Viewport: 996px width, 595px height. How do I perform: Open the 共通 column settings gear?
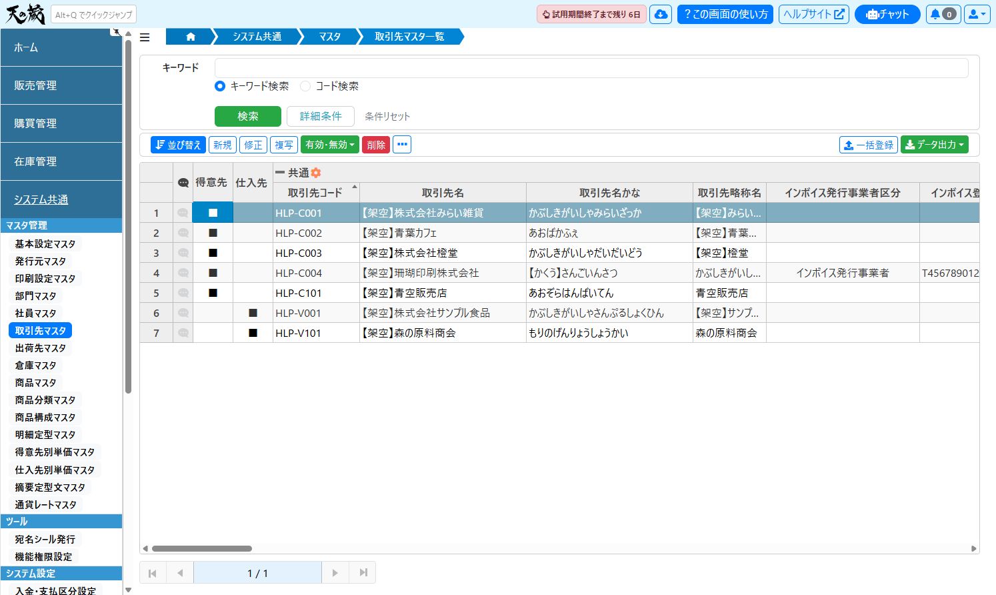316,173
